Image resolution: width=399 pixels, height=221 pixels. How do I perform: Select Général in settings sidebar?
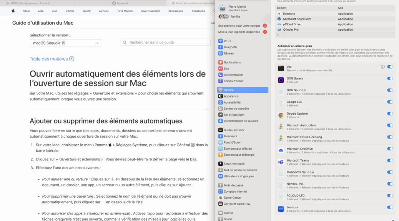coord(243,90)
